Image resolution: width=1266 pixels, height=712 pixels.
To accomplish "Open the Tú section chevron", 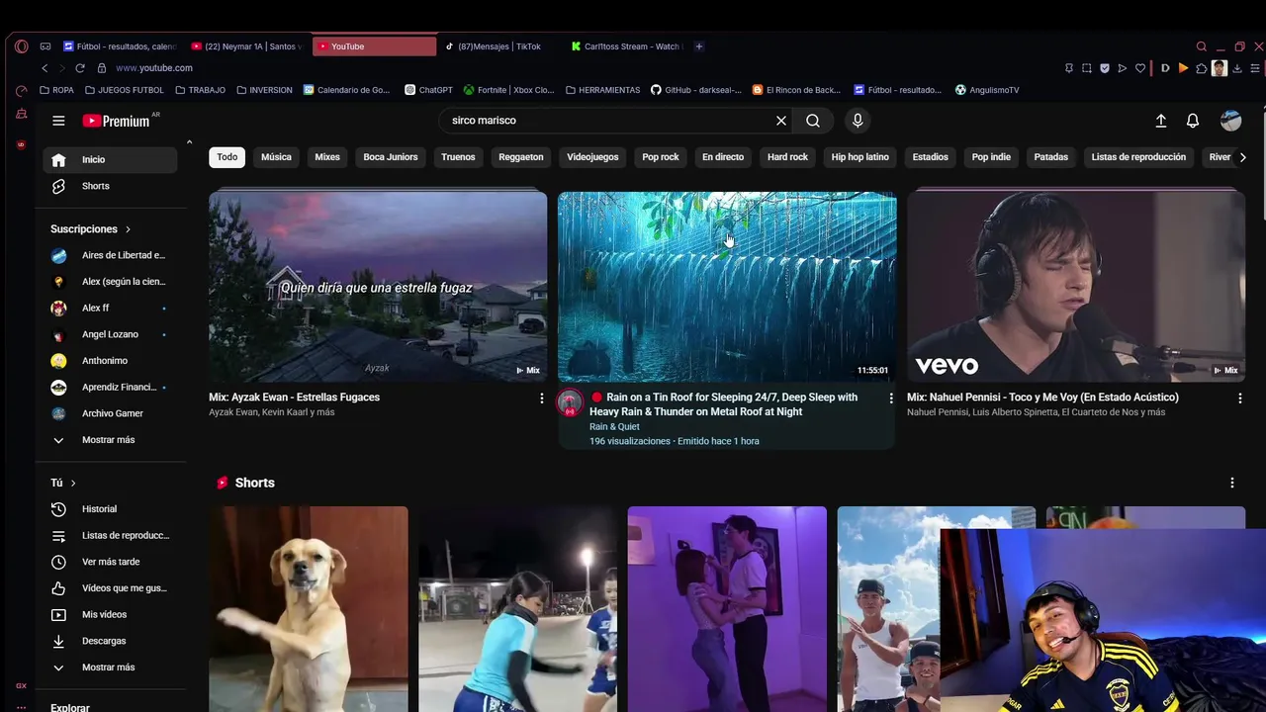I will click(73, 483).
